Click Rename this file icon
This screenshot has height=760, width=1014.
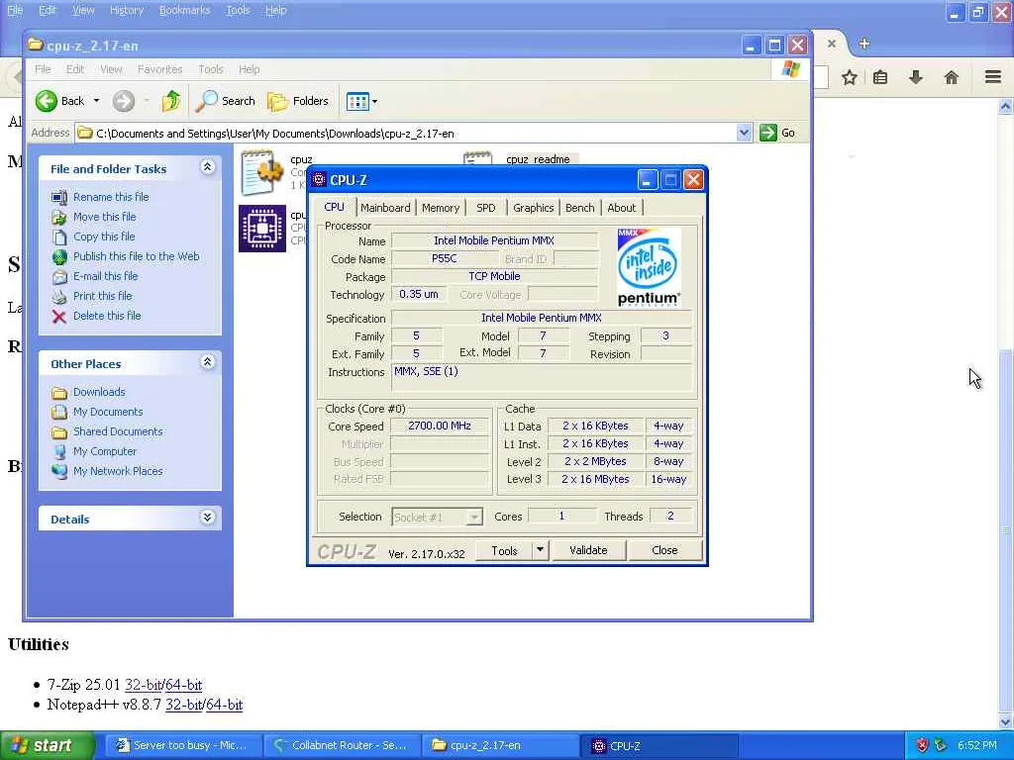(59, 197)
